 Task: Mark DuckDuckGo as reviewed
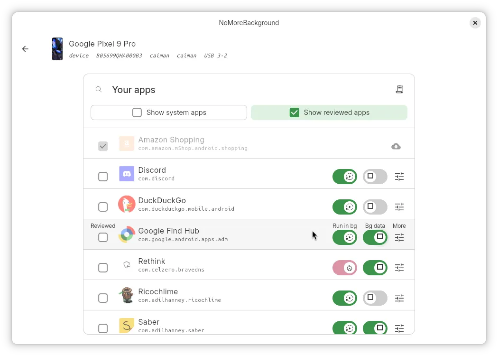[x=103, y=207]
